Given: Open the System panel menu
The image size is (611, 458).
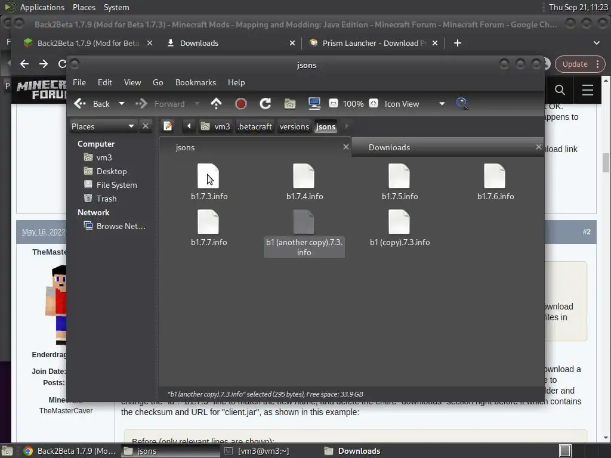Looking at the screenshot, I should coord(116,7).
